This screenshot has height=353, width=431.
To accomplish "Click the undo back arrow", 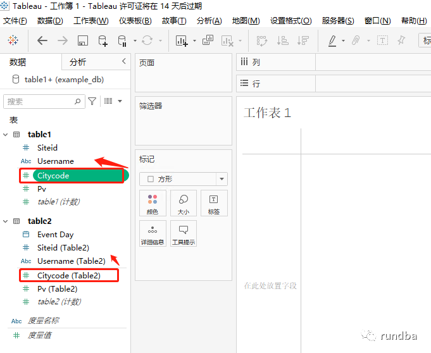I will tap(42, 40).
